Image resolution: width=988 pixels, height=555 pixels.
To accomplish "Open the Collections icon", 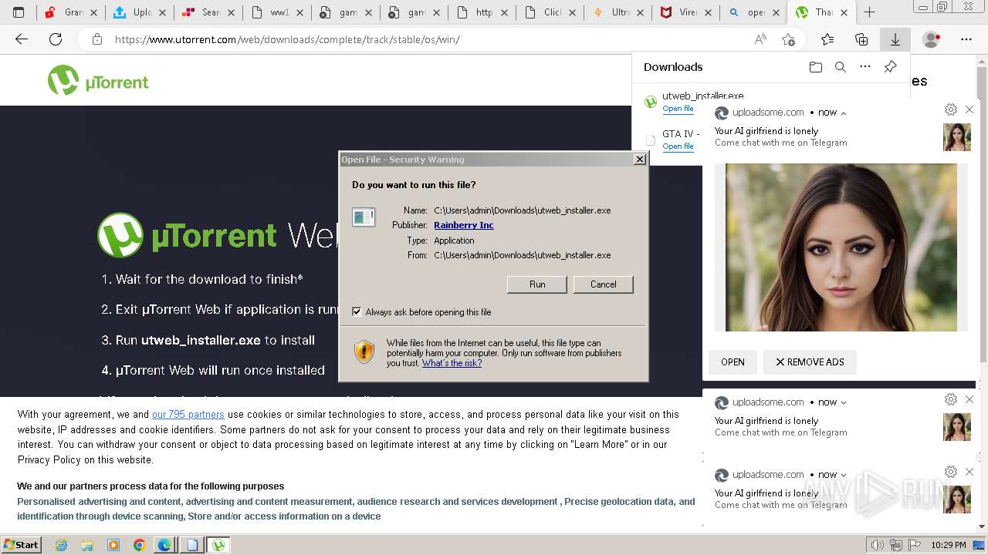I will [861, 39].
